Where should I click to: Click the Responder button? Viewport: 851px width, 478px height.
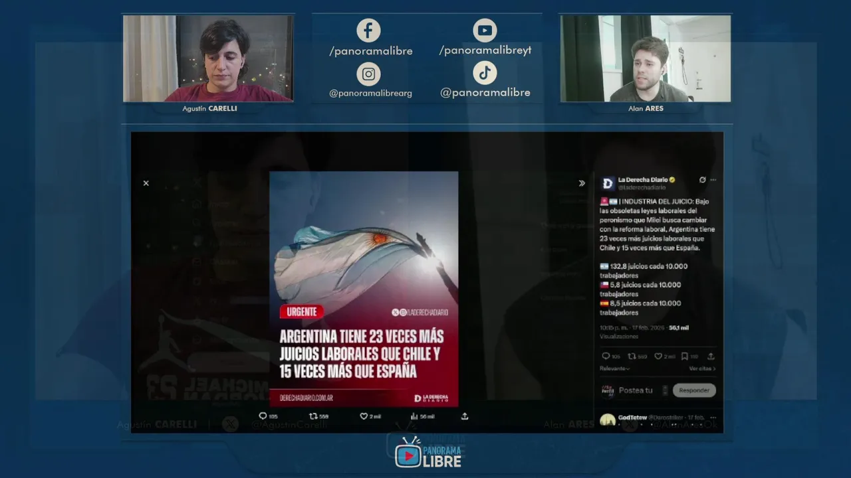(x=694, y=390)
